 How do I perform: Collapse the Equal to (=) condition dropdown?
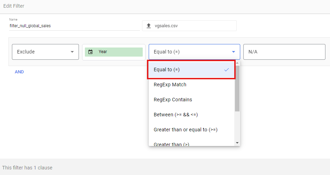(x=234, y=52)
